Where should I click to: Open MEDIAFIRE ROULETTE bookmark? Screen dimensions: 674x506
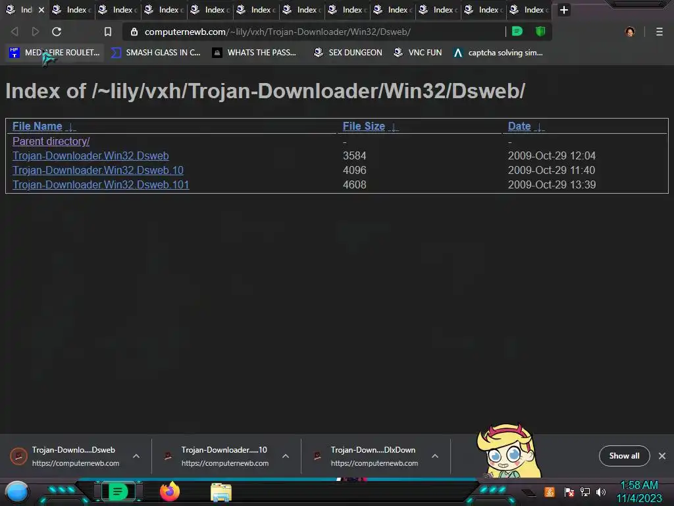pyautogui.click(x=55, y=53)
